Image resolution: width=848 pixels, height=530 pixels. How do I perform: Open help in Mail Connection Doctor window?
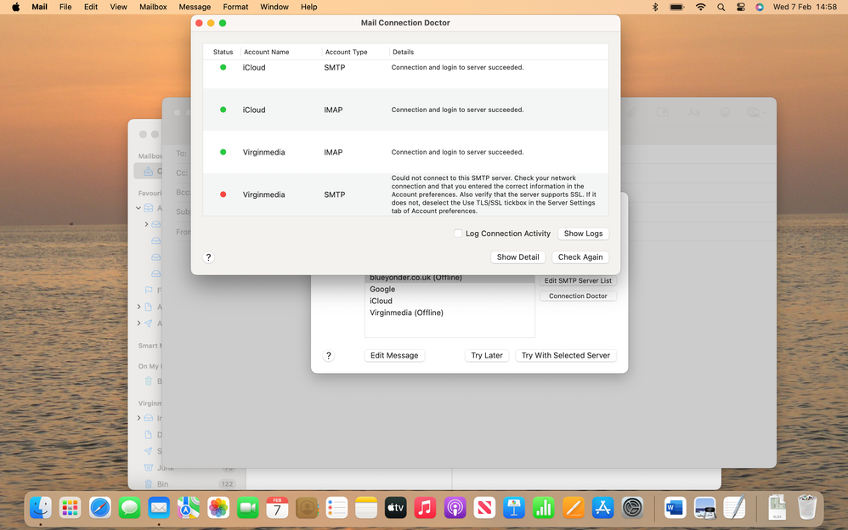(208, 257)
